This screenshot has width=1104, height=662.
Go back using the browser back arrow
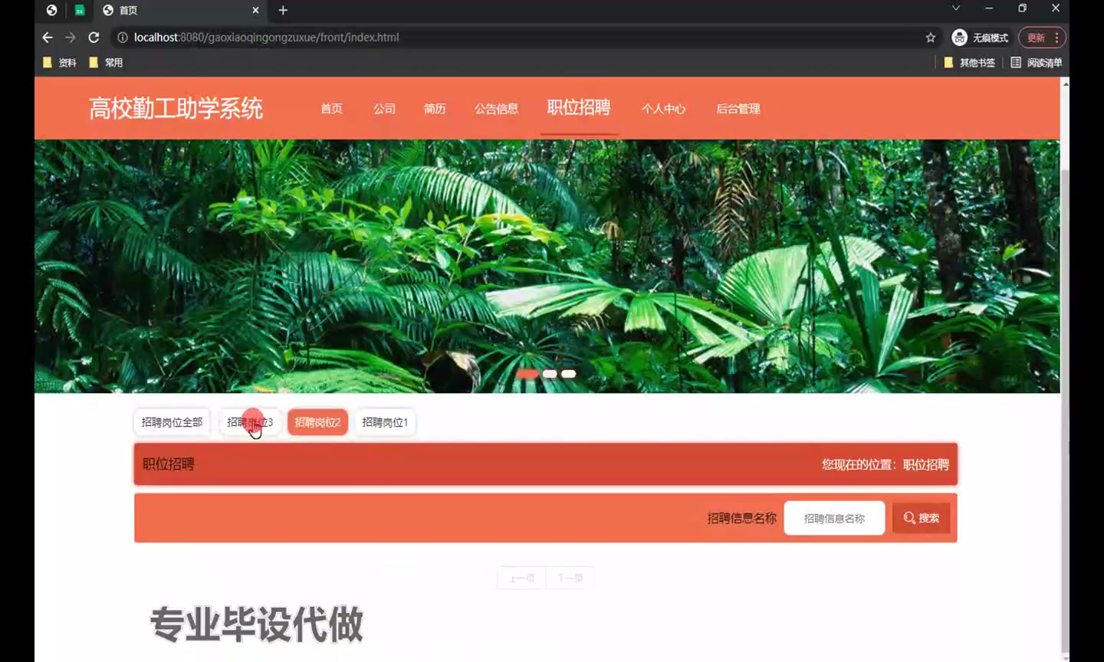[x=48, y=38]
